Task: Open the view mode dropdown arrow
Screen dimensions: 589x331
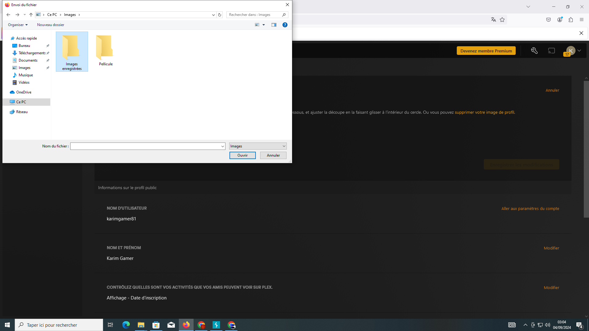Action: (264, 25)
